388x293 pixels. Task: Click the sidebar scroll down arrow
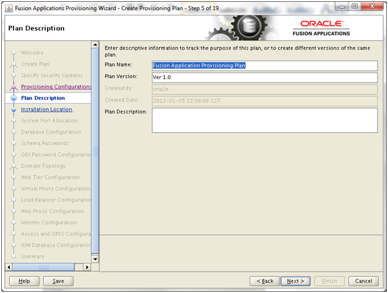point(95,259)
